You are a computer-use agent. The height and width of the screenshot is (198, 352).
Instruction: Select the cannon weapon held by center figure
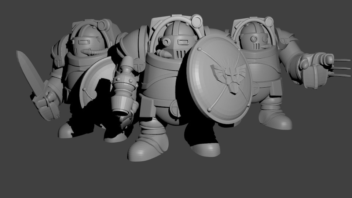click(x=124, y=87)
